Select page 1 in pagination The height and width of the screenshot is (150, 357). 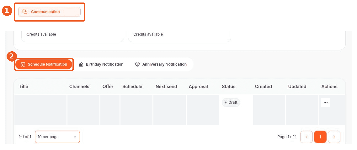(320, 137)
